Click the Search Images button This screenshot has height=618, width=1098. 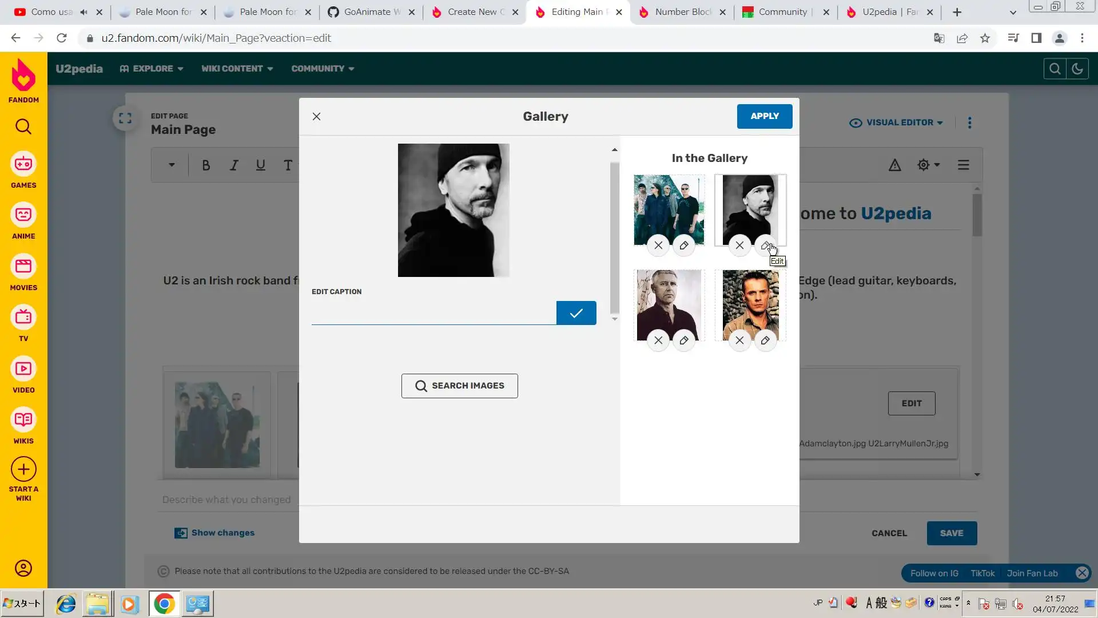click(459, 386)
